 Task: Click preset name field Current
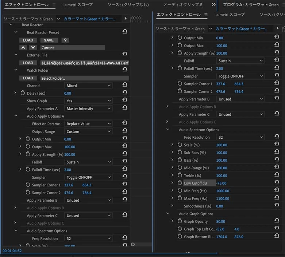tap(73, 48)
